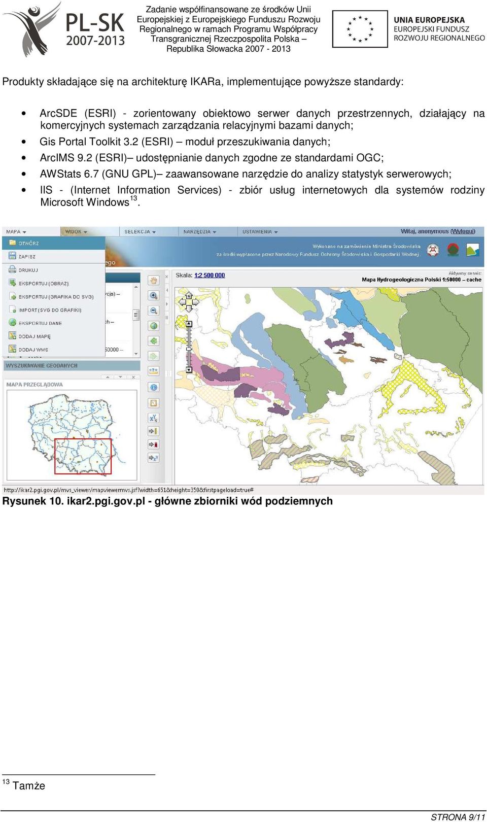Screen dimensions: 487x822
Task: Click 'Mapa Hydrogeologiczna Polski 1:50000 – cache' label
Action: (x=422, y=280)
